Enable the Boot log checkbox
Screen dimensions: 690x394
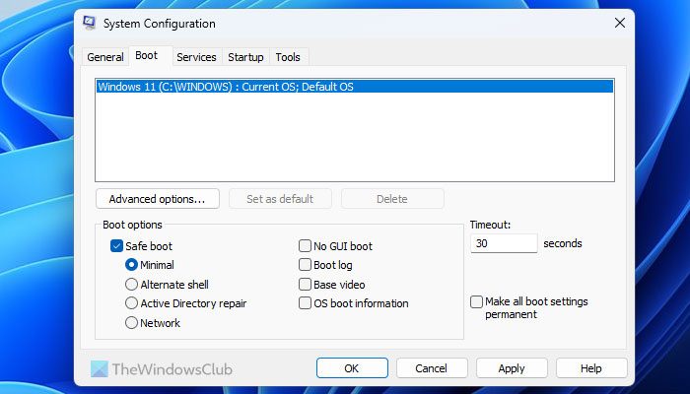[x=305, y=265]
